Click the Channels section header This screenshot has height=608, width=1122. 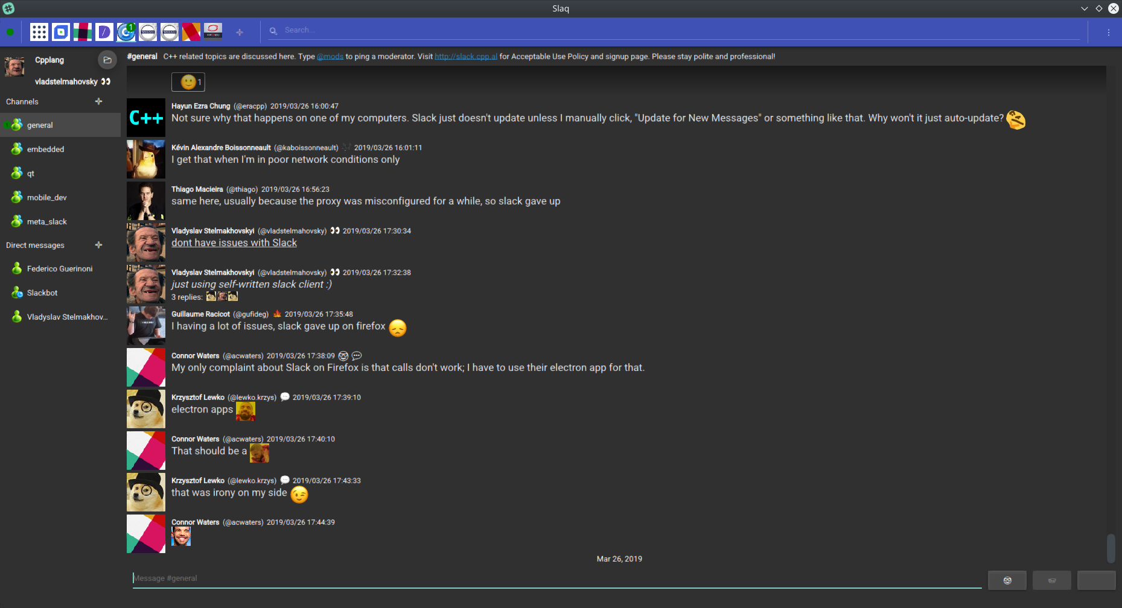point(22,101)
